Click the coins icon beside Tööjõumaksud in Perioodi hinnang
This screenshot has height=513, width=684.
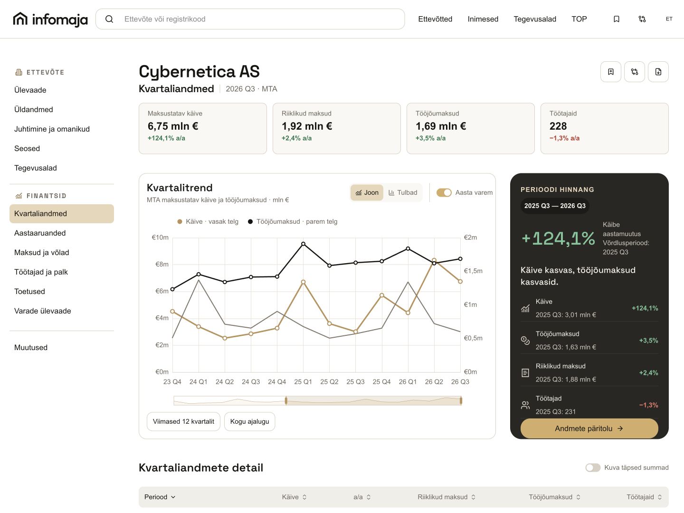click(525, 341)
